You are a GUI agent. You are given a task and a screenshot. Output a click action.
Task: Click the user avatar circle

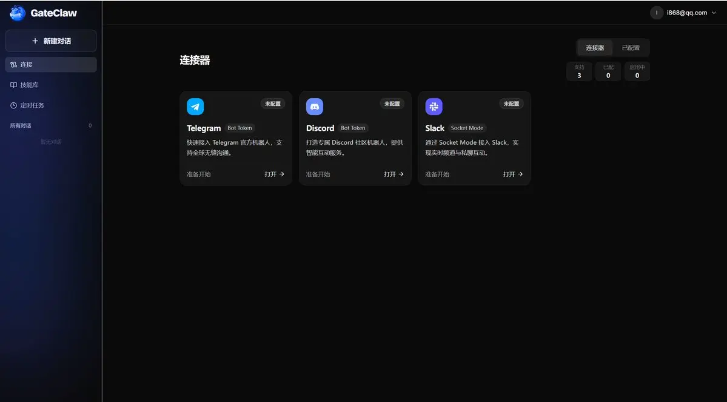(x=657, y=13)
